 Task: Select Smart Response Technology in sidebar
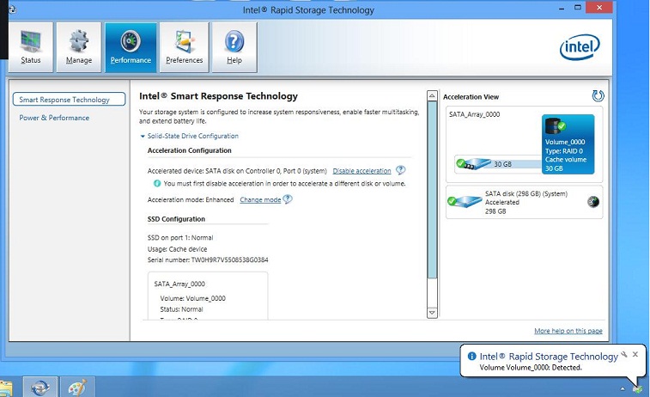69,100
